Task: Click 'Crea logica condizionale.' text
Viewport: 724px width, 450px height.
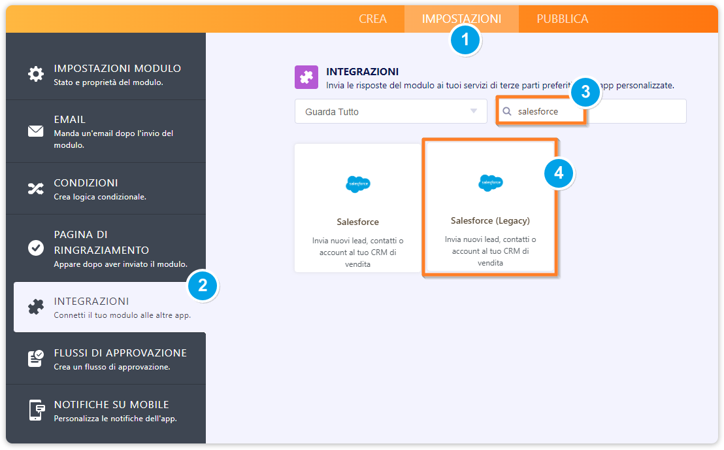Action: [x=100, y=197]
